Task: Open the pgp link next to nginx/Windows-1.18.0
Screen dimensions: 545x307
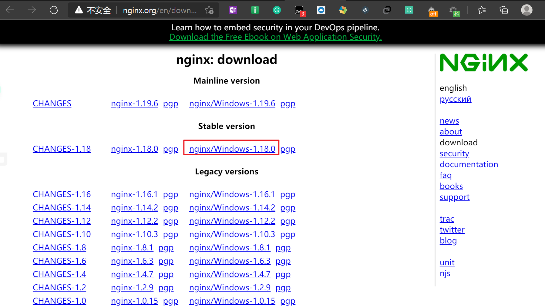Action: point(288,149)
